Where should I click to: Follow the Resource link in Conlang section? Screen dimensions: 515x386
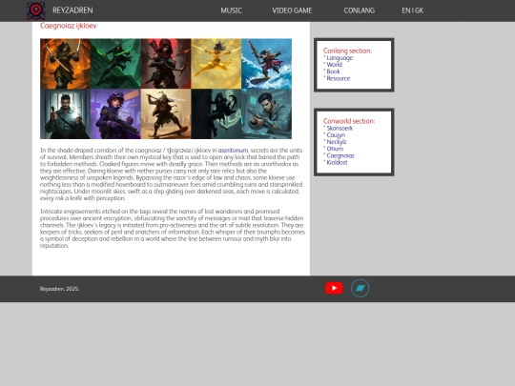click(x=339, y=78)
